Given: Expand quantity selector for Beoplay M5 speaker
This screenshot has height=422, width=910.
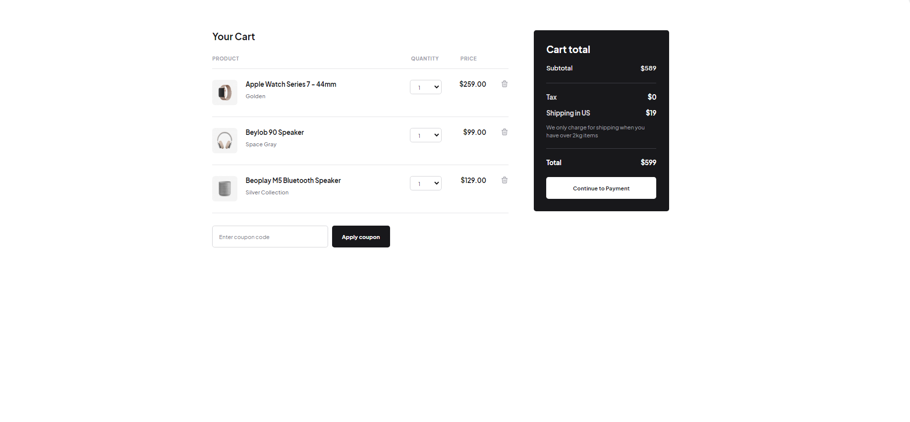Looking at the screenshot, I should click(425, 183).
